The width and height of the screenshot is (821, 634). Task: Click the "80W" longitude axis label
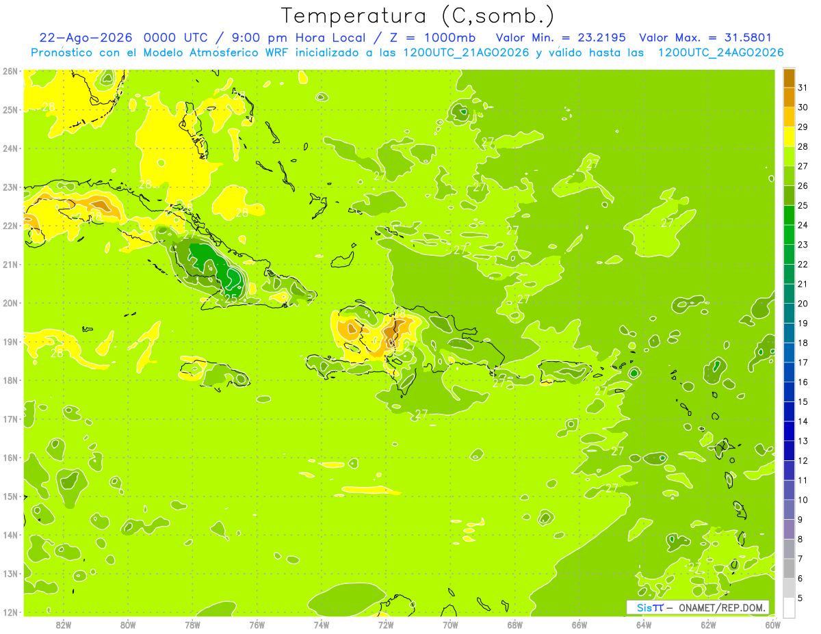click(128, 624)
